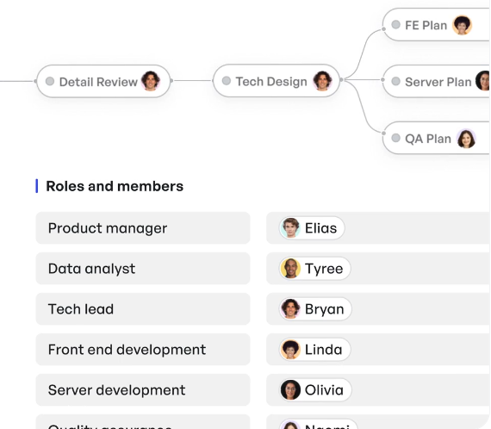Select the Tech lead role cell
Image resolution: width=491 pixels, height=429 pixels.
click(x=143, y=309)
